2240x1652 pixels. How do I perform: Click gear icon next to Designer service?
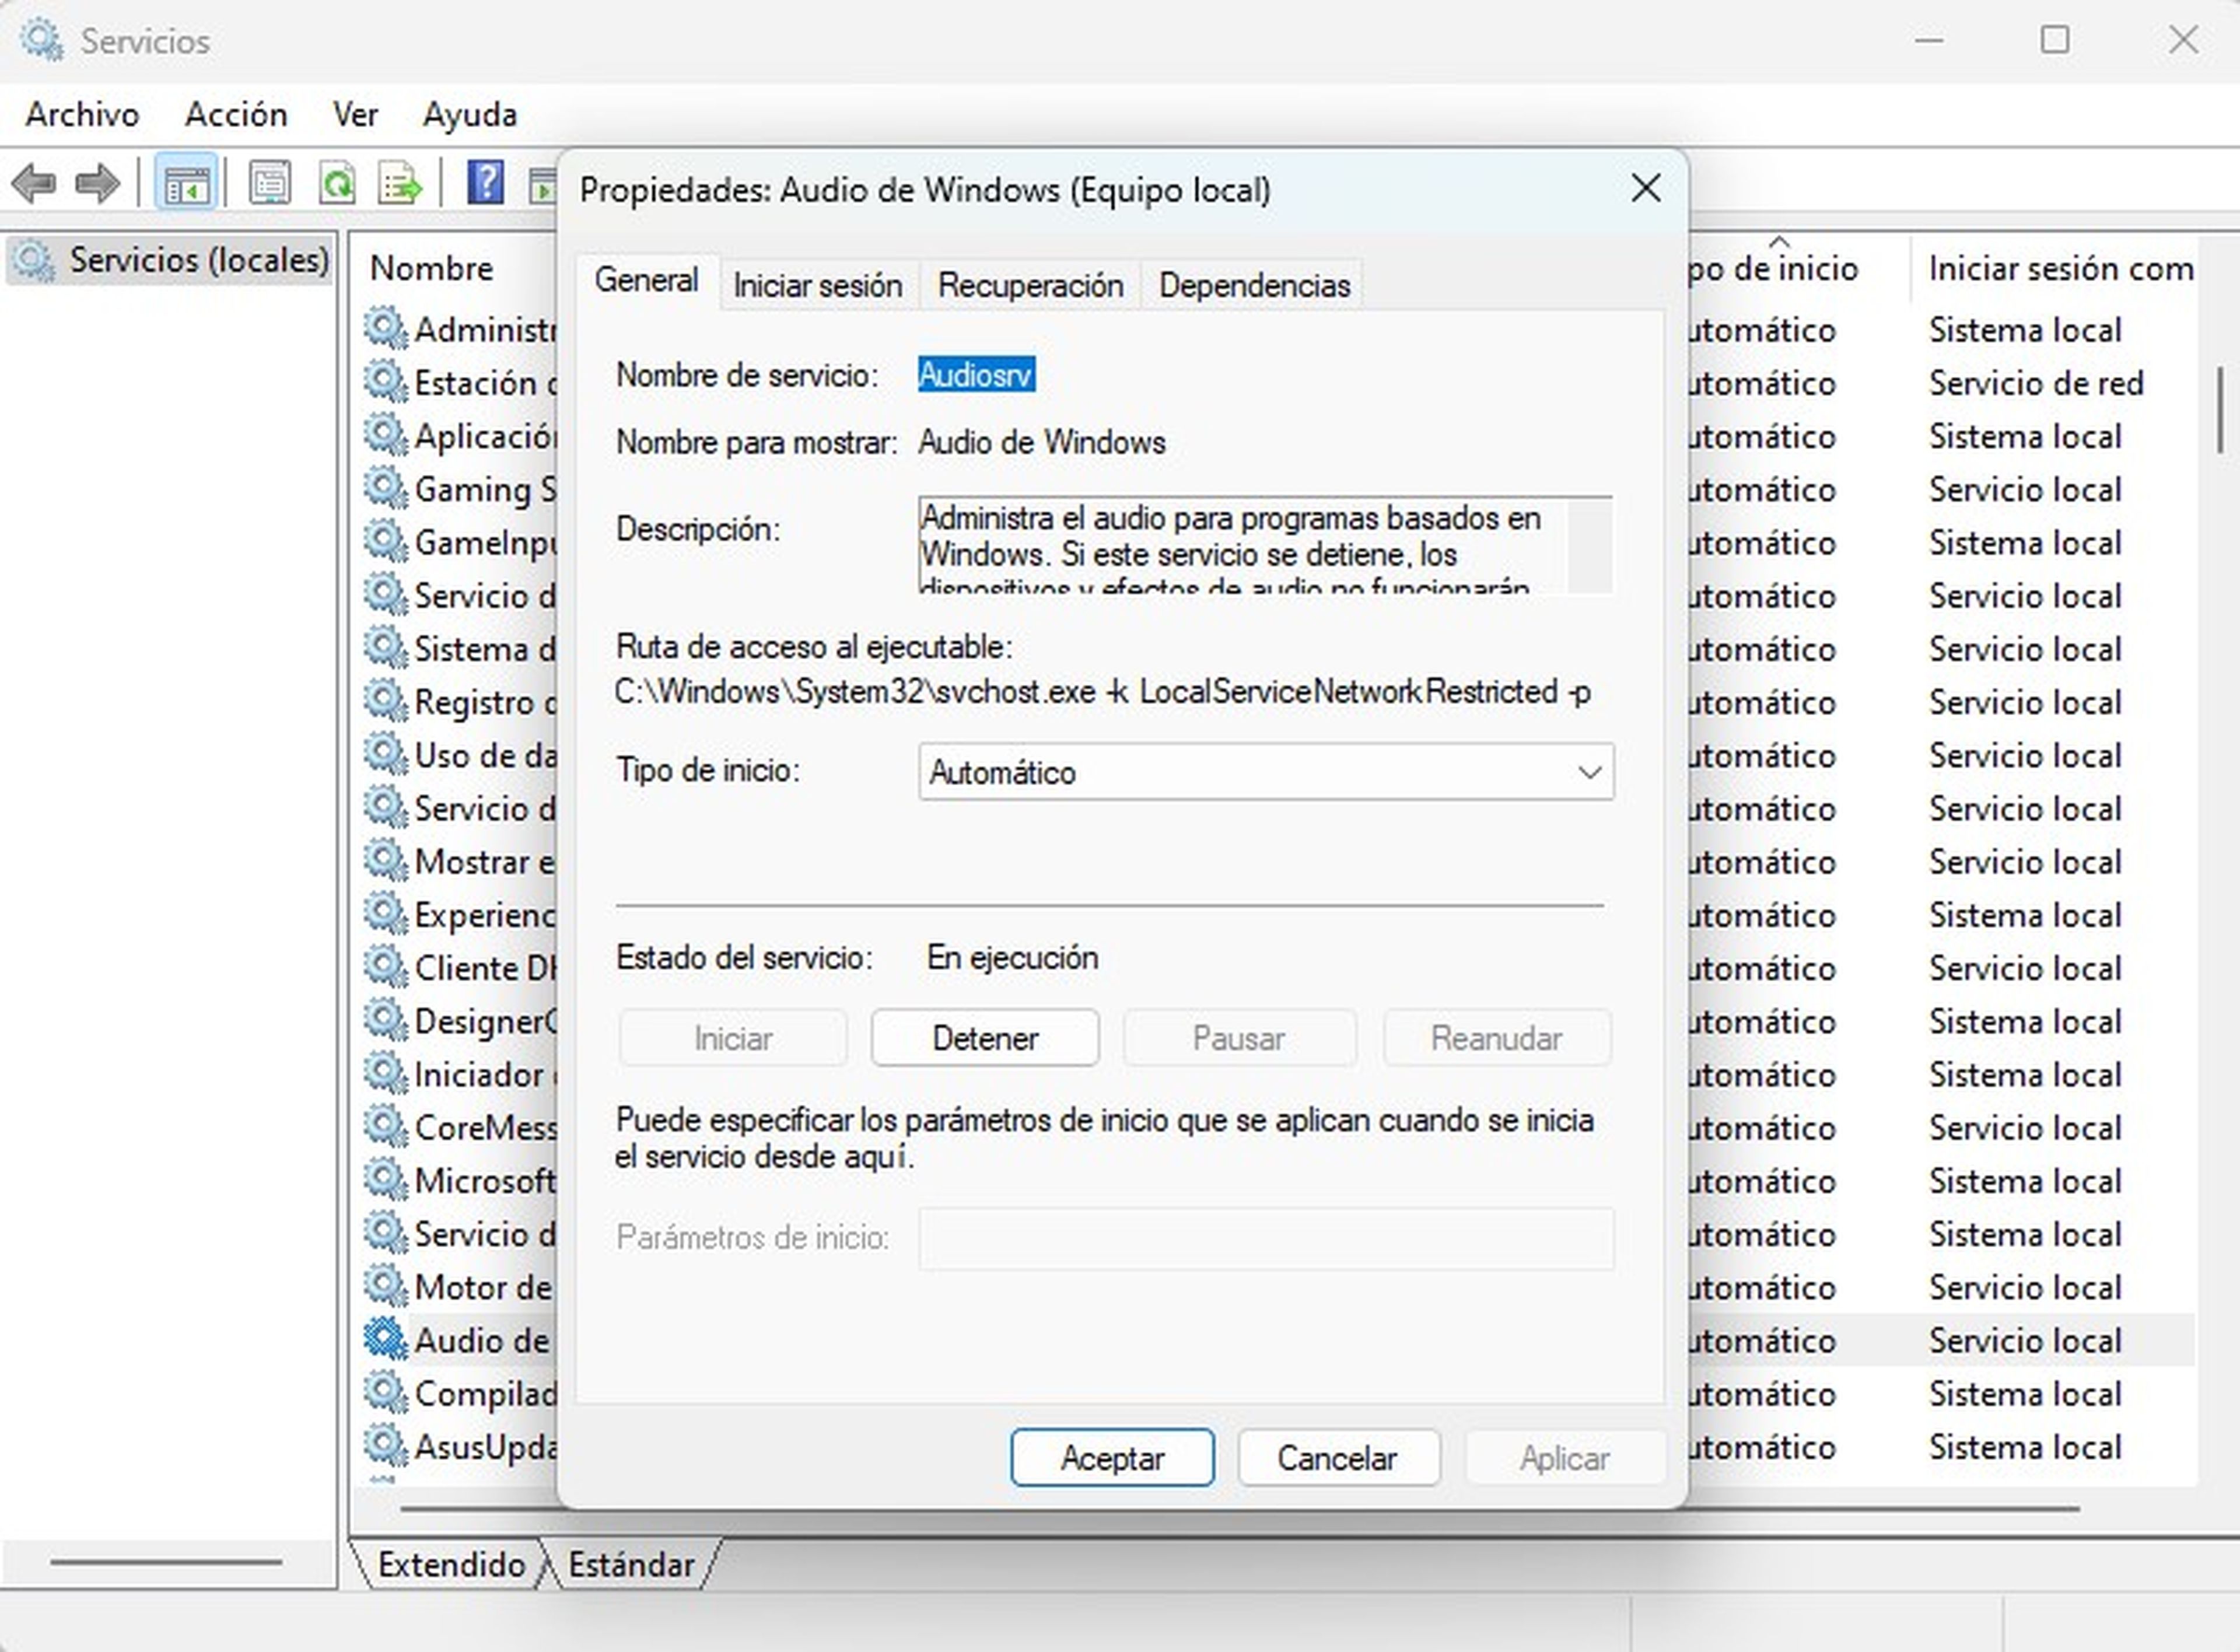(385, 1021)
